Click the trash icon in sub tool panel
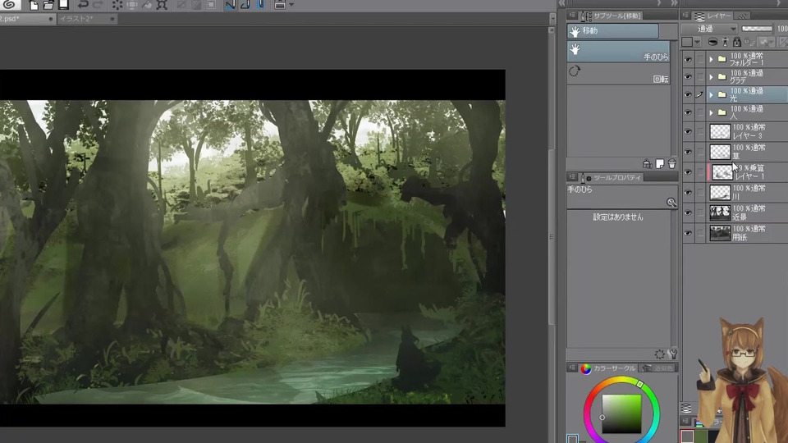Image resolution: width=788 pixels, height=443 pixels. (x=671, y=164)
